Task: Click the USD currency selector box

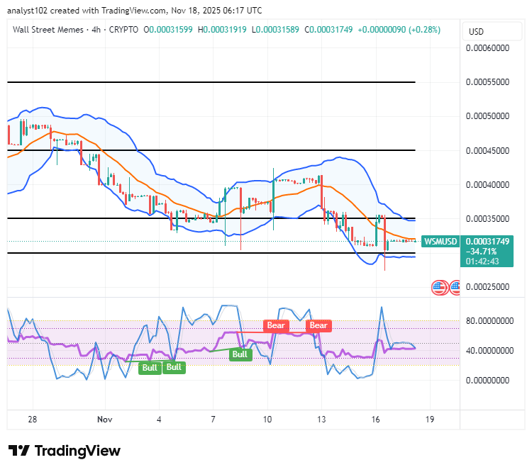Action: (492, 31)
